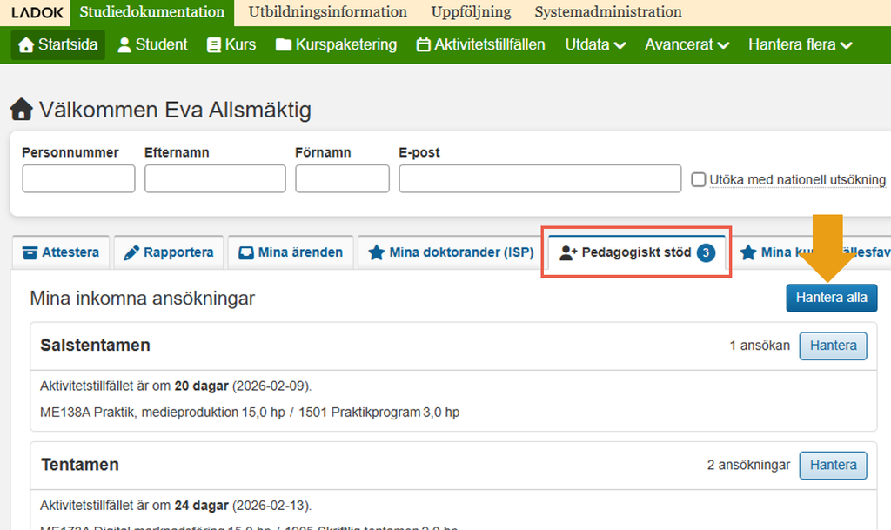The image size is (891, 530).
Task: Open the Attestera tab
Action: click(x=60, y=252)
